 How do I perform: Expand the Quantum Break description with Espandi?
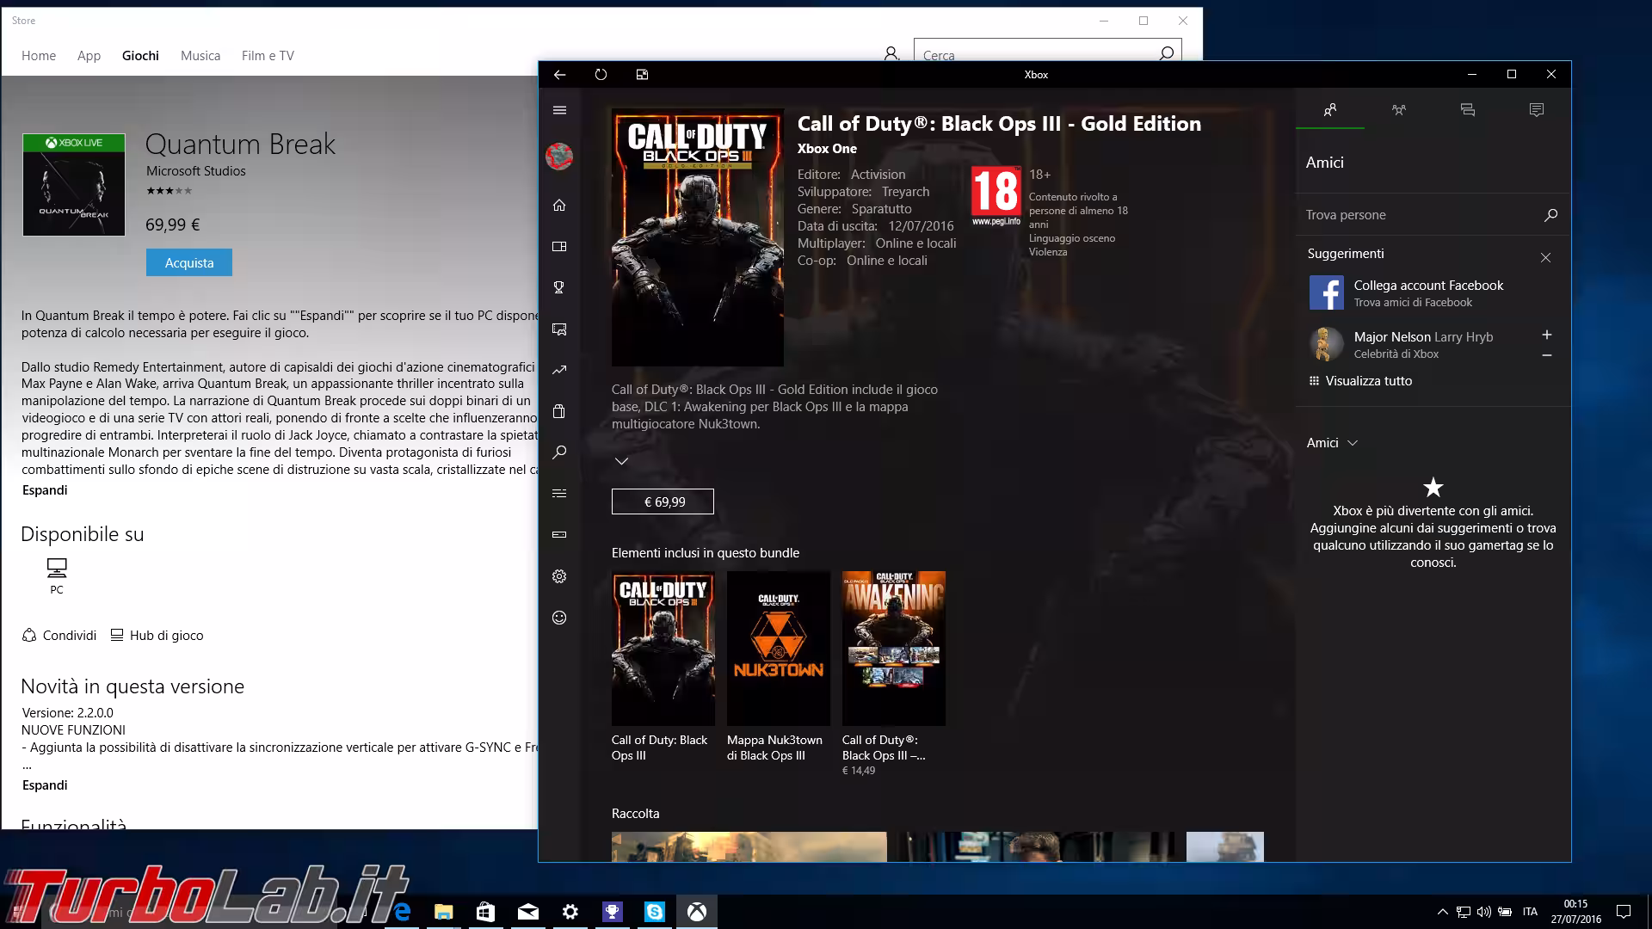45,489
